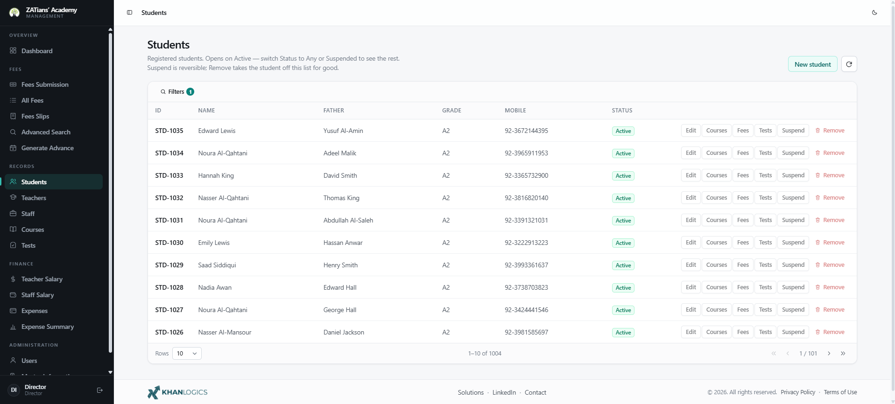
Task: Open Fees for Emily Lewis
Action: pos(743,243)
